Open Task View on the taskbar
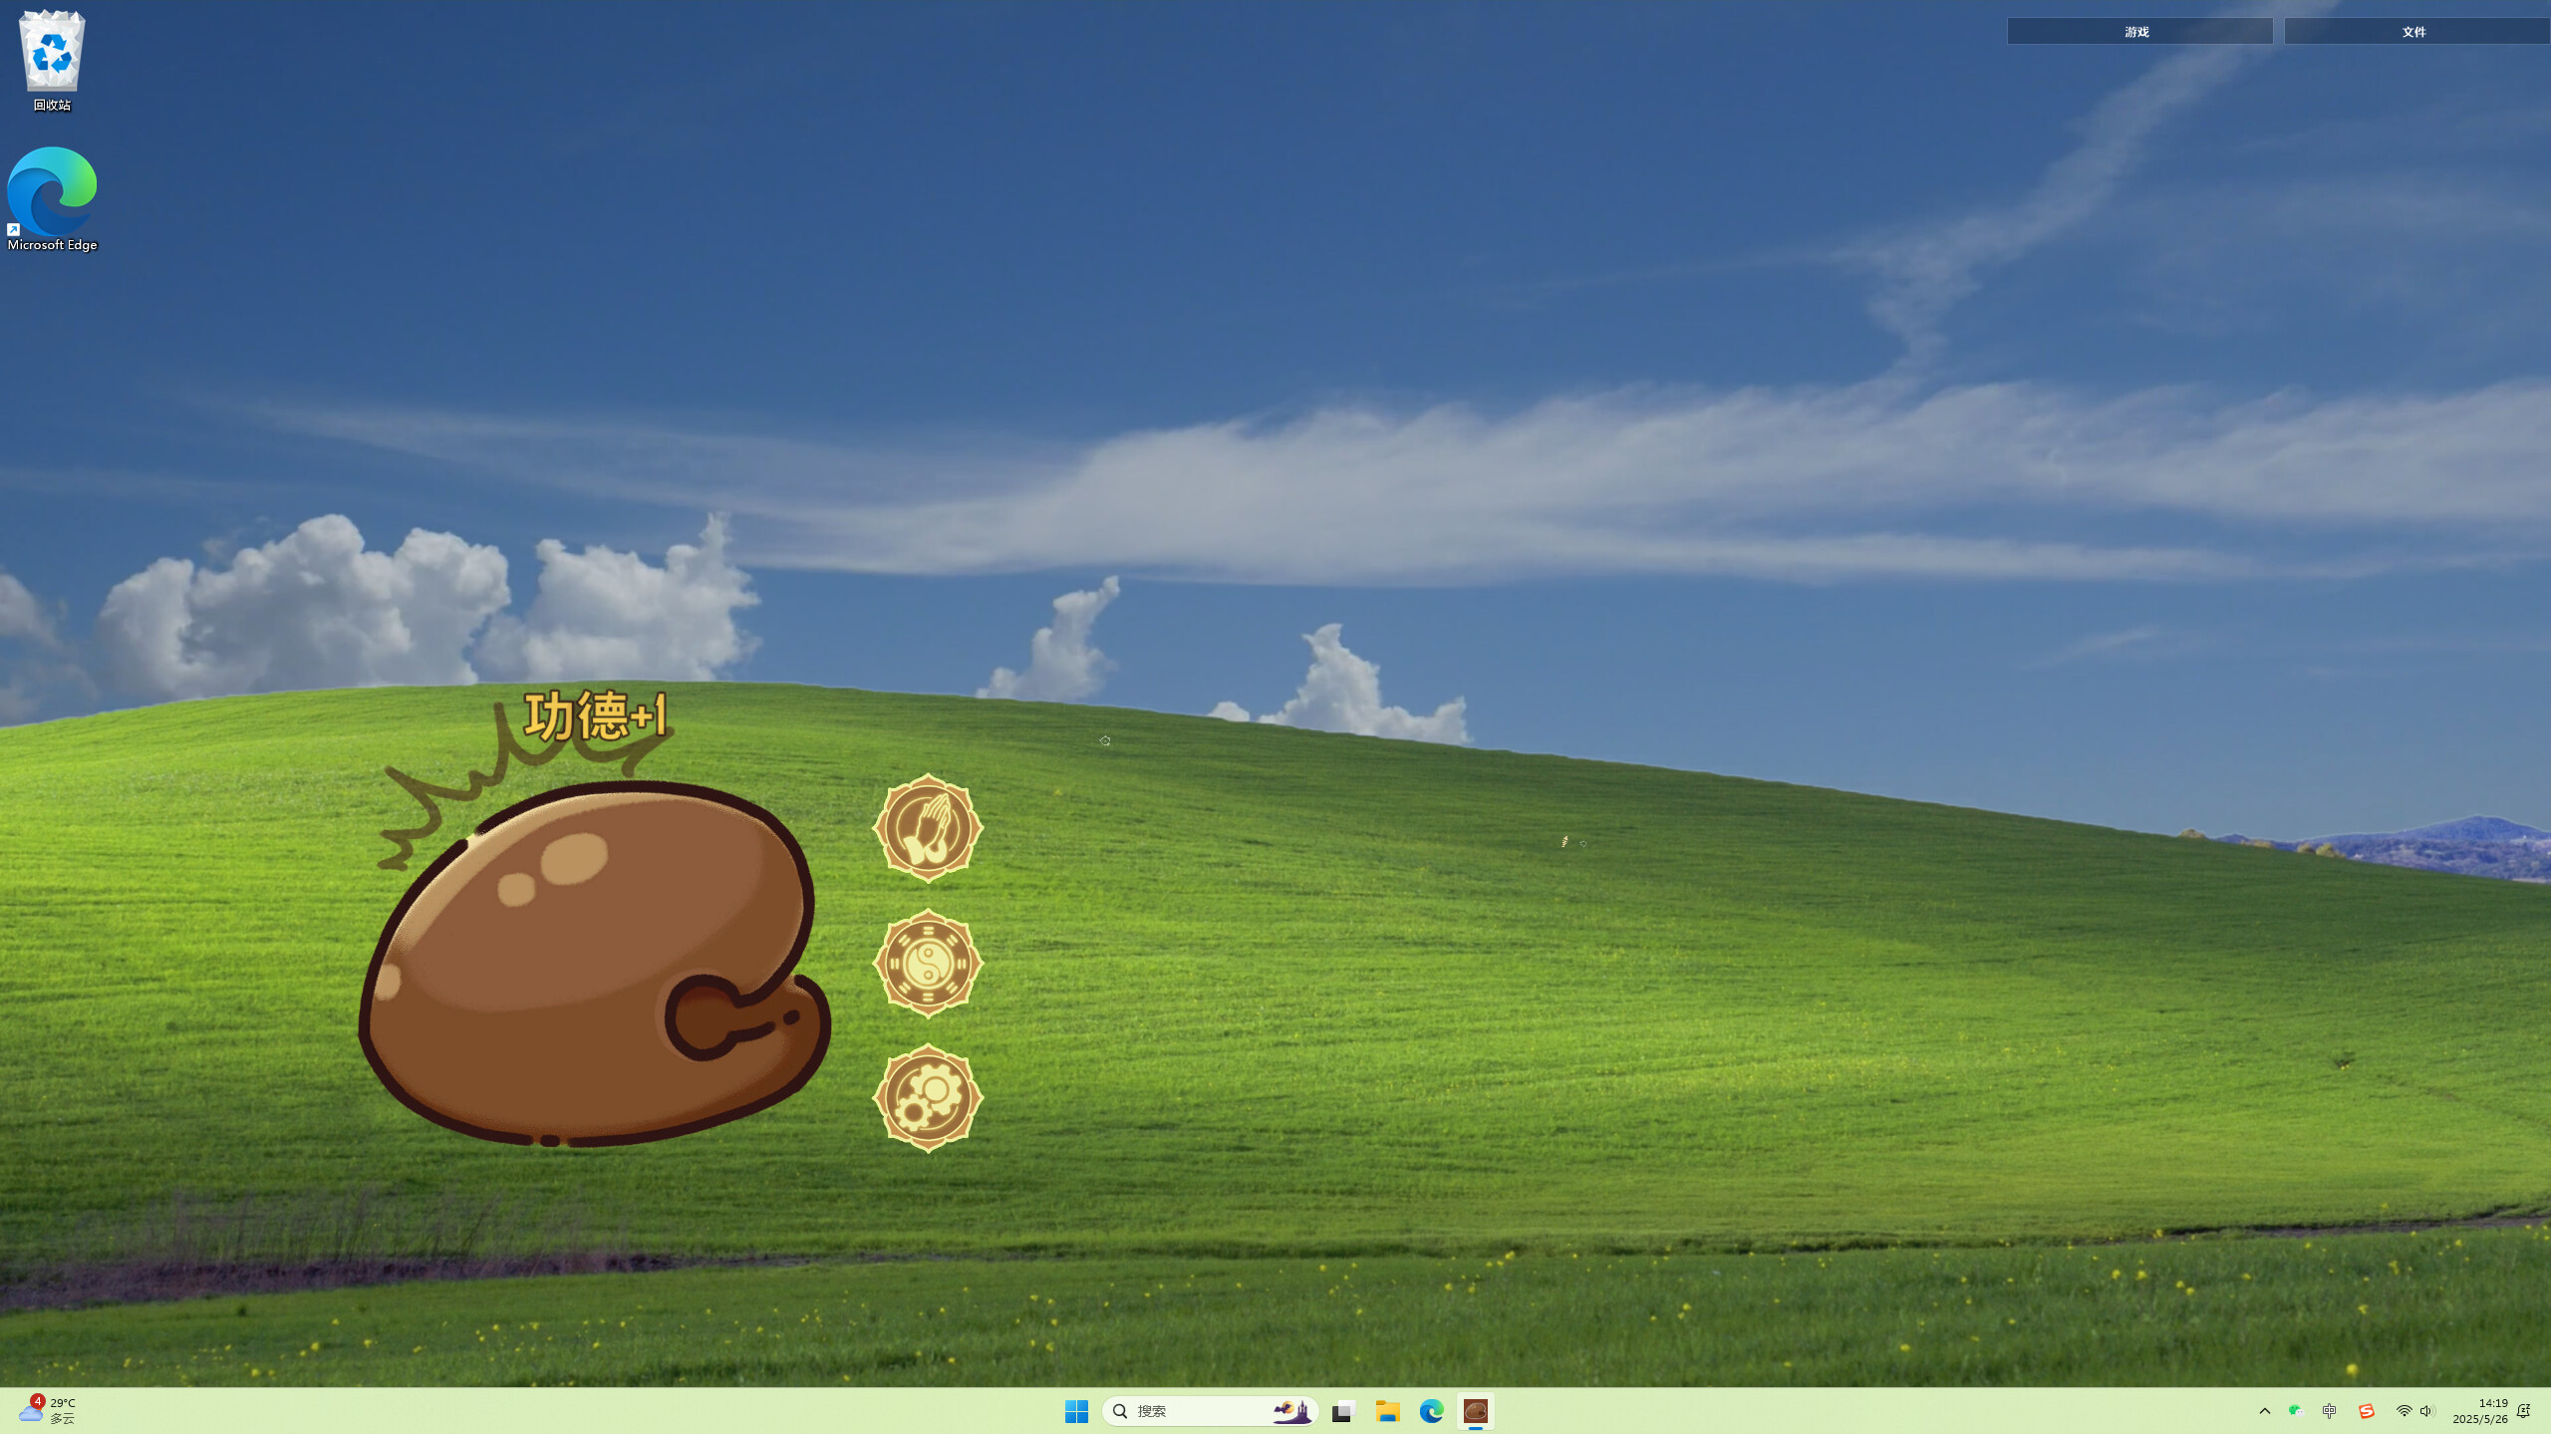Screen dimensions: 2551x1434 [x=1343, y=1411]
